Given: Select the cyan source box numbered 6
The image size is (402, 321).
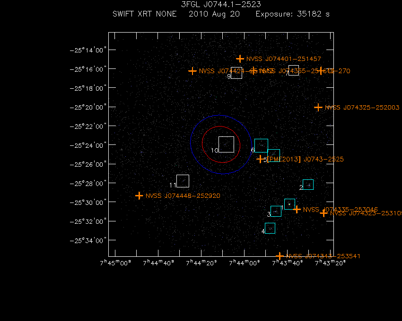Looking at the screenshot, I should (261, 146).
